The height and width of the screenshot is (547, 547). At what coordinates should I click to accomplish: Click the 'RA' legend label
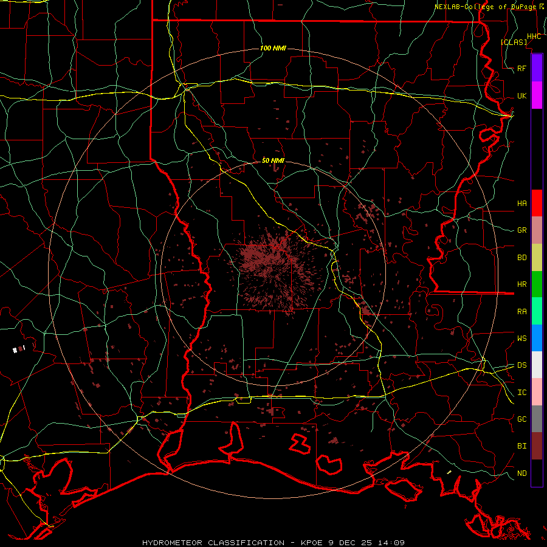tap(521, 312)
